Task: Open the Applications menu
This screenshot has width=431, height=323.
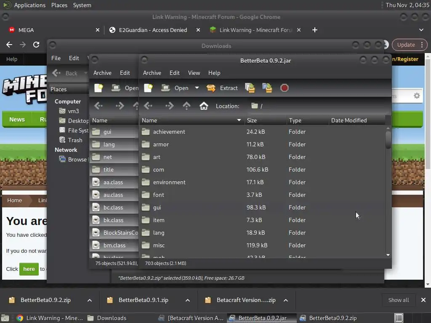Action: 30,5
